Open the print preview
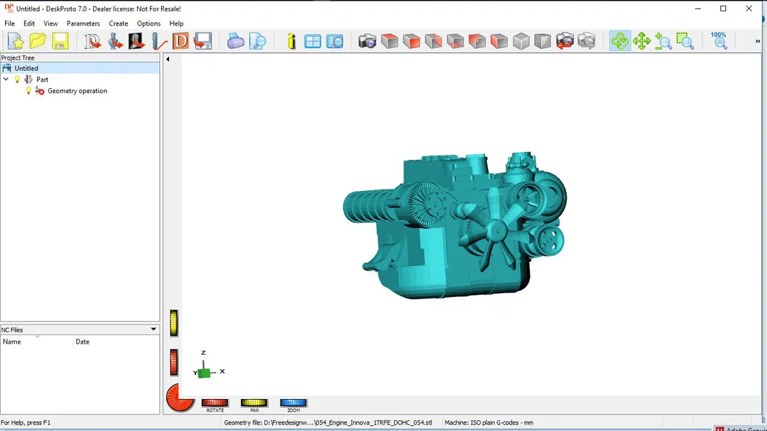767x431 pixels. [257, 41]
